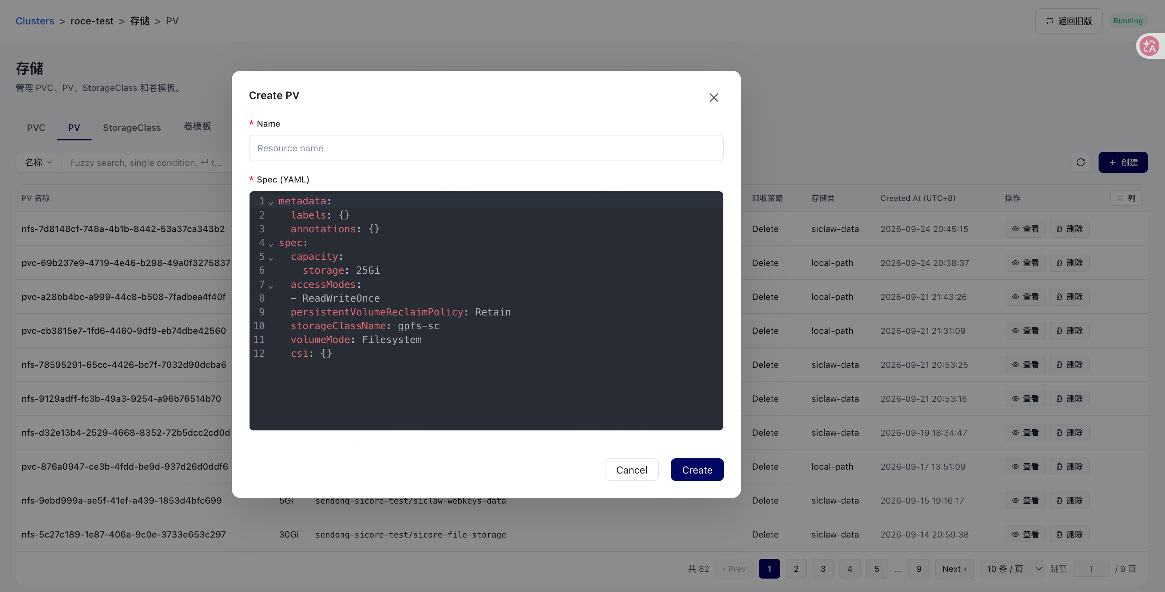Delete the nfs-7d8148cf PV via 删除
Image resolution: width=1165 pixels, height=592 pixels.
(x=1069, y=228)
